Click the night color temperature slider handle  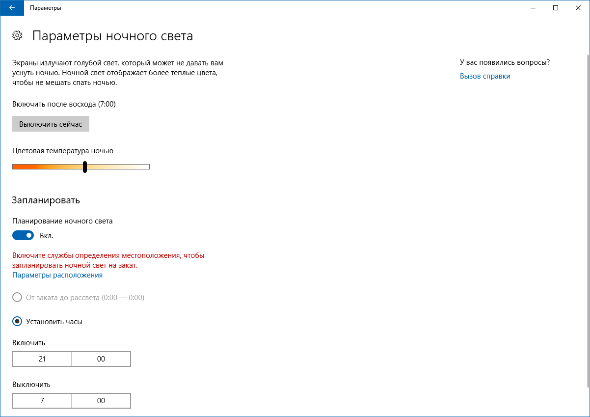(85, 167)
